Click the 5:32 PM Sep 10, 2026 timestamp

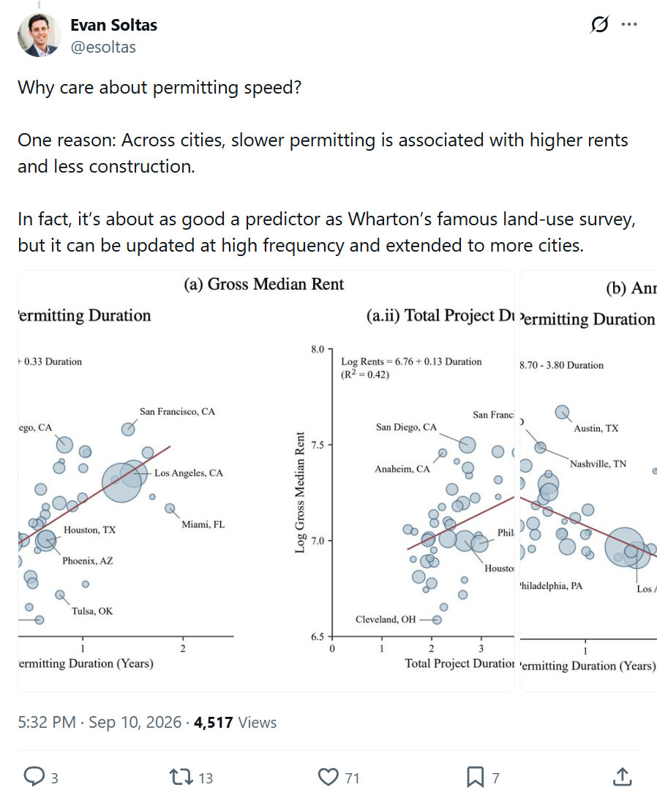point(100,722)
